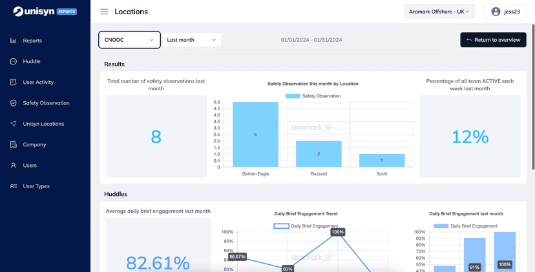The height and width of the screenshot is (272, 535).
Task: Click Daily Brief Engagement Trend title
Action: [x=306, y=214]
